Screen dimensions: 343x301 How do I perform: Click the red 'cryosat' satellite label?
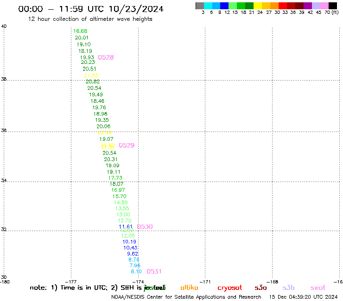230,288
